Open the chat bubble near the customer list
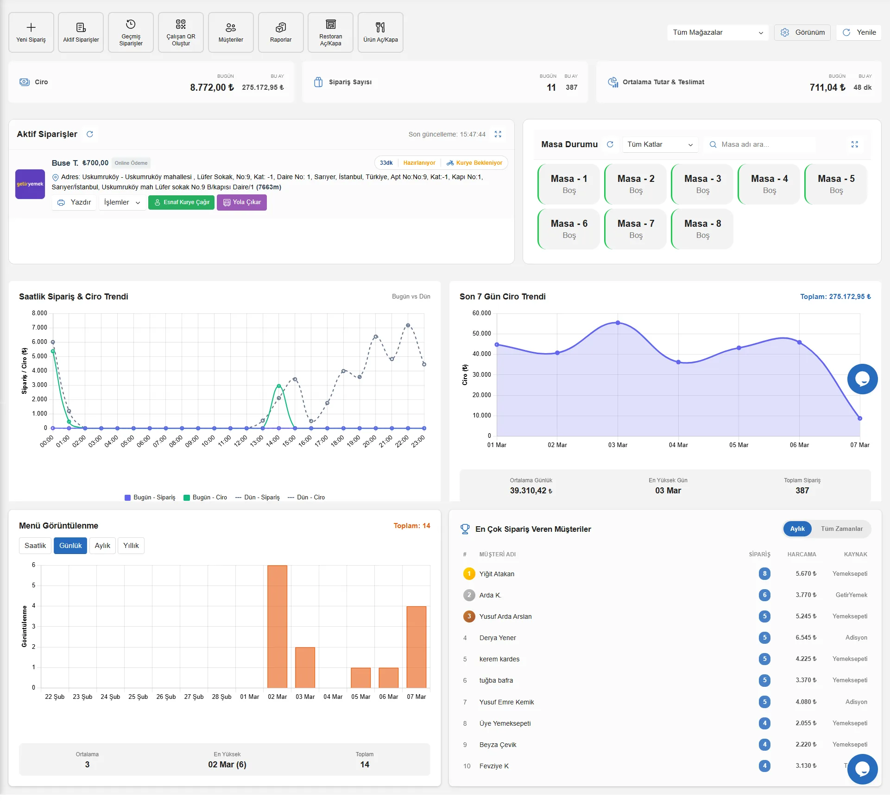890x803 pixels. (x=862, y=769)
